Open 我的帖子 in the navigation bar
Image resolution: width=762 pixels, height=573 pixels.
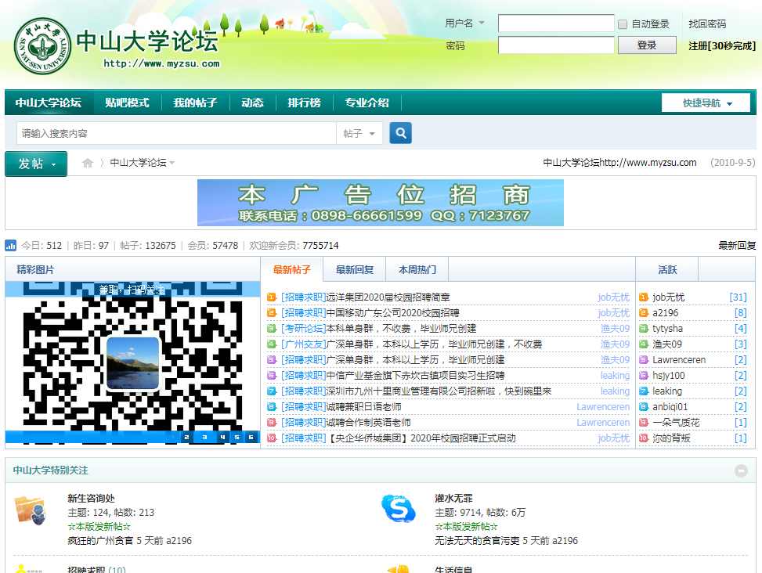pos(195,103)
